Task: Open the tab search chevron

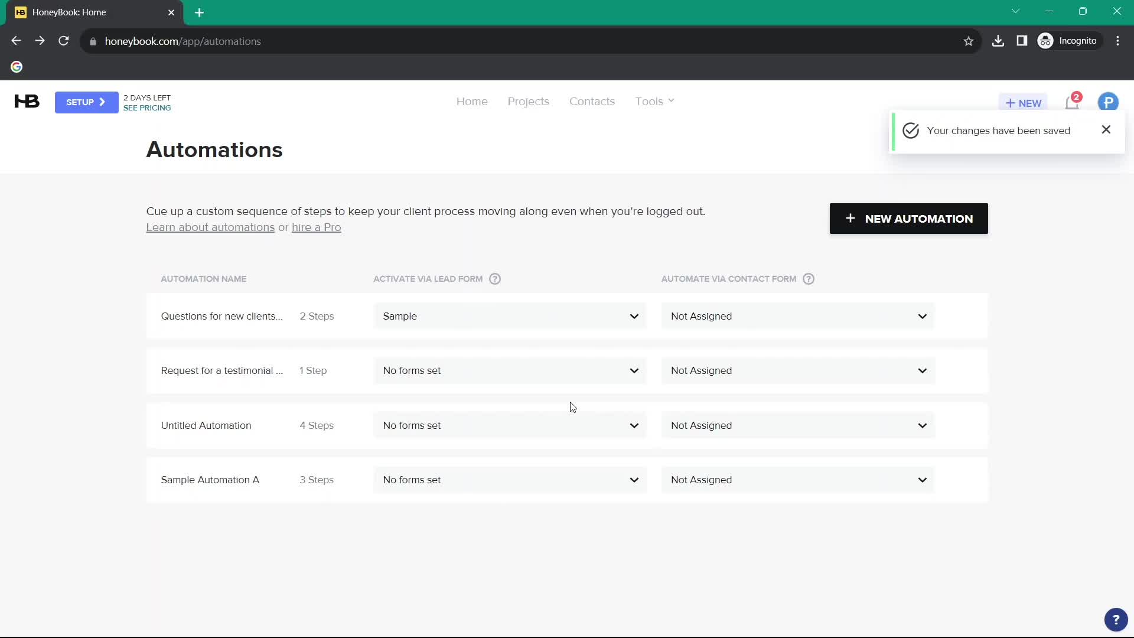Action: (x=1015, y=11)
